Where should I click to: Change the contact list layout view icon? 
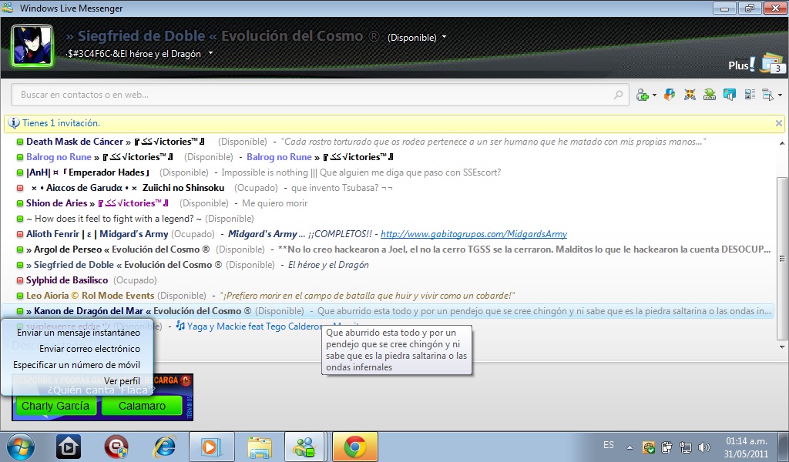click(750, 95)
